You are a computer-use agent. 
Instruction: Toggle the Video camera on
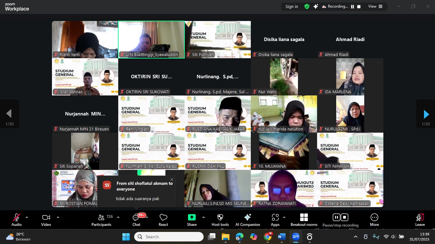click(46, 220)
